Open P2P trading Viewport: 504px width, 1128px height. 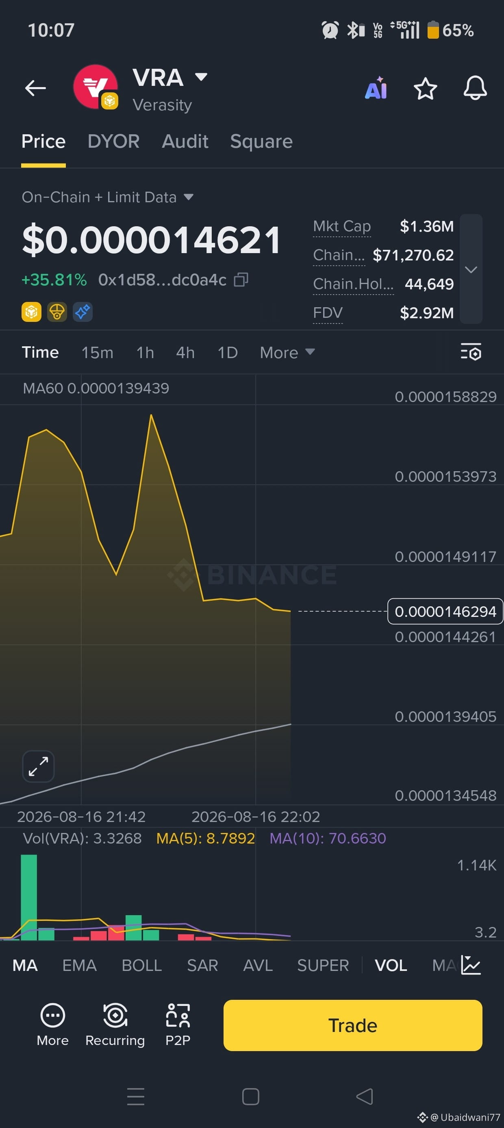pos(178,1025)
